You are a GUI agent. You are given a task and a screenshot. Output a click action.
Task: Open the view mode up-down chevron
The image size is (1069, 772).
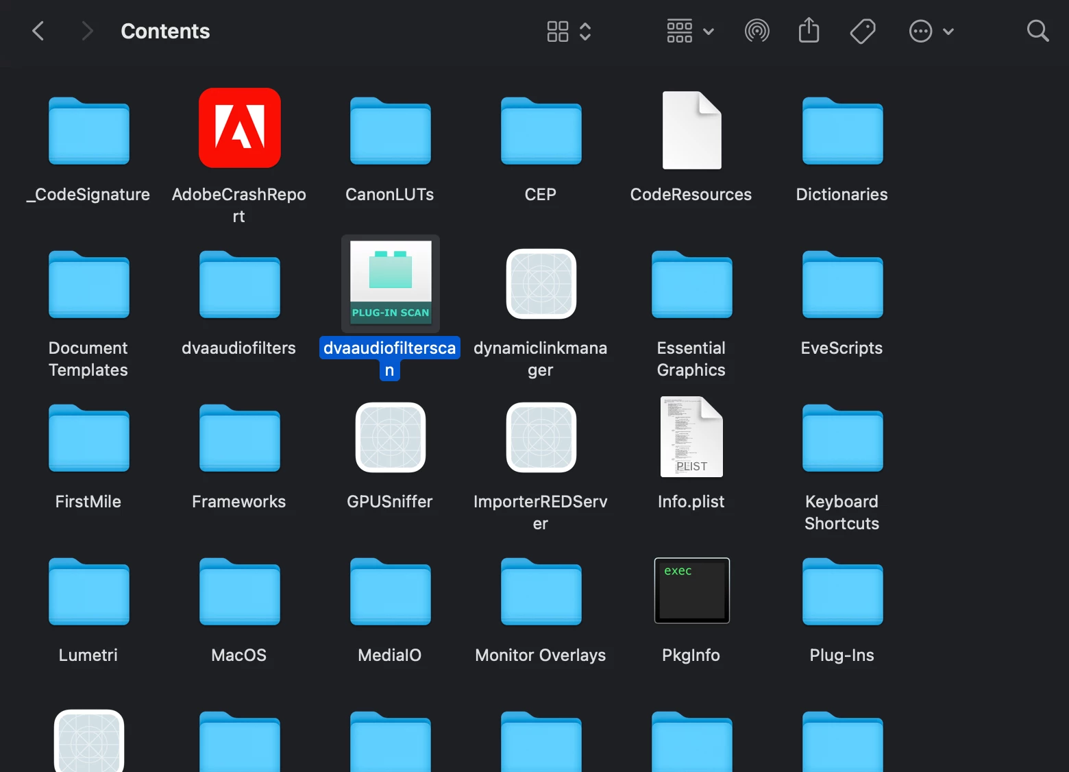click(585, 31)
